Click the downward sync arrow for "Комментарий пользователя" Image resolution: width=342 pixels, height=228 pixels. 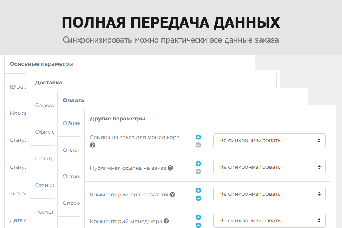(198, 198)
